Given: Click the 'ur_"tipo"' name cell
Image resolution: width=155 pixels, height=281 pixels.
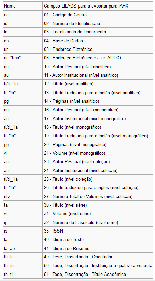Looking at the screenshot, I should click(x=23, y=58).
